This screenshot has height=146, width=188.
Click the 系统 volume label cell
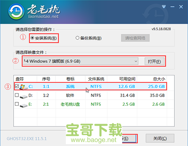tap(70, 87)
